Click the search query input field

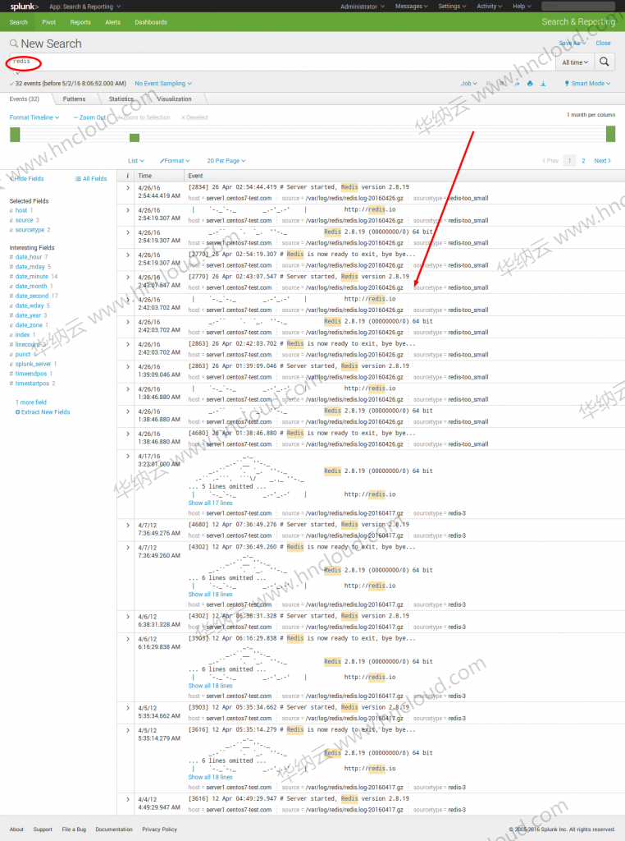282,62
